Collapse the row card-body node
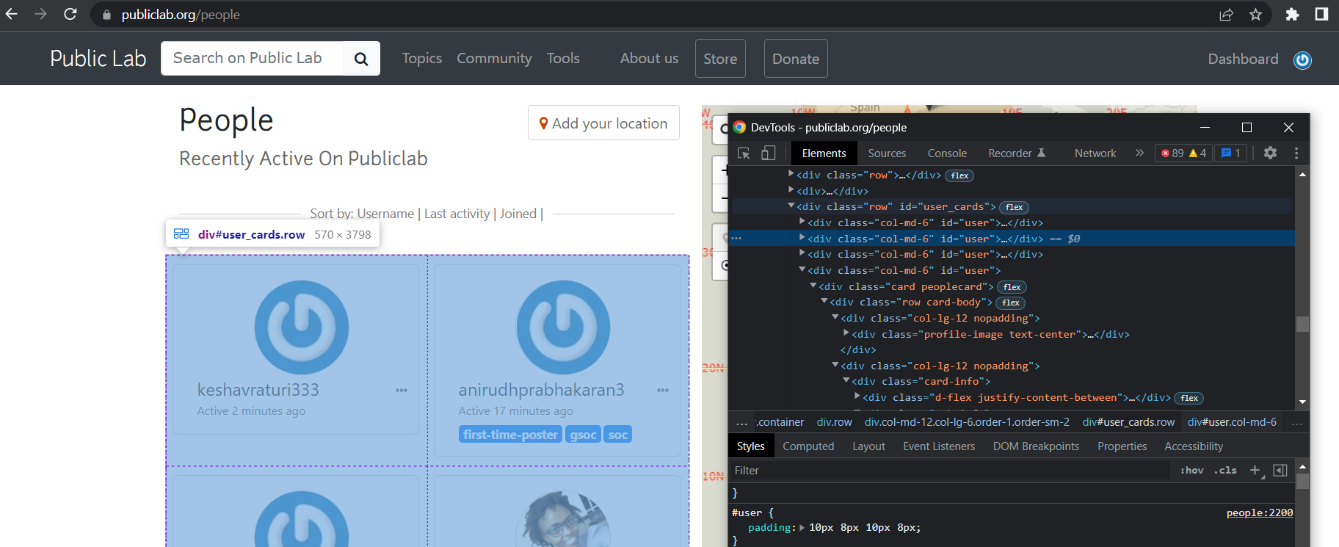Screen dimensions: 1339x547 824,302
